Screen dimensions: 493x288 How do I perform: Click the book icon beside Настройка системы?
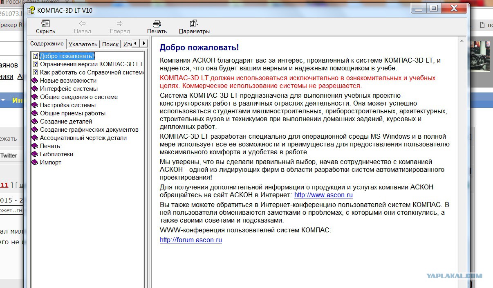pyautogui.click(x=35, y=105)
